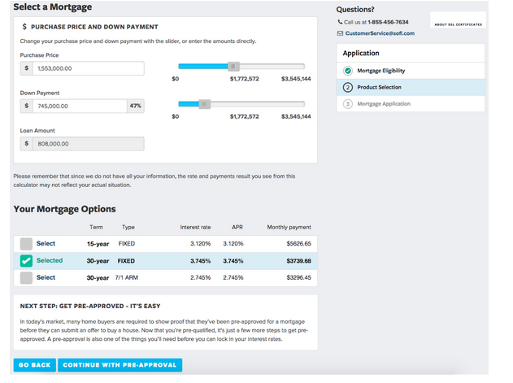Toggle the selected 30-year FIXED checkbox
The width and height of the screenshot is (513, 383).
[x=26, y=261]
